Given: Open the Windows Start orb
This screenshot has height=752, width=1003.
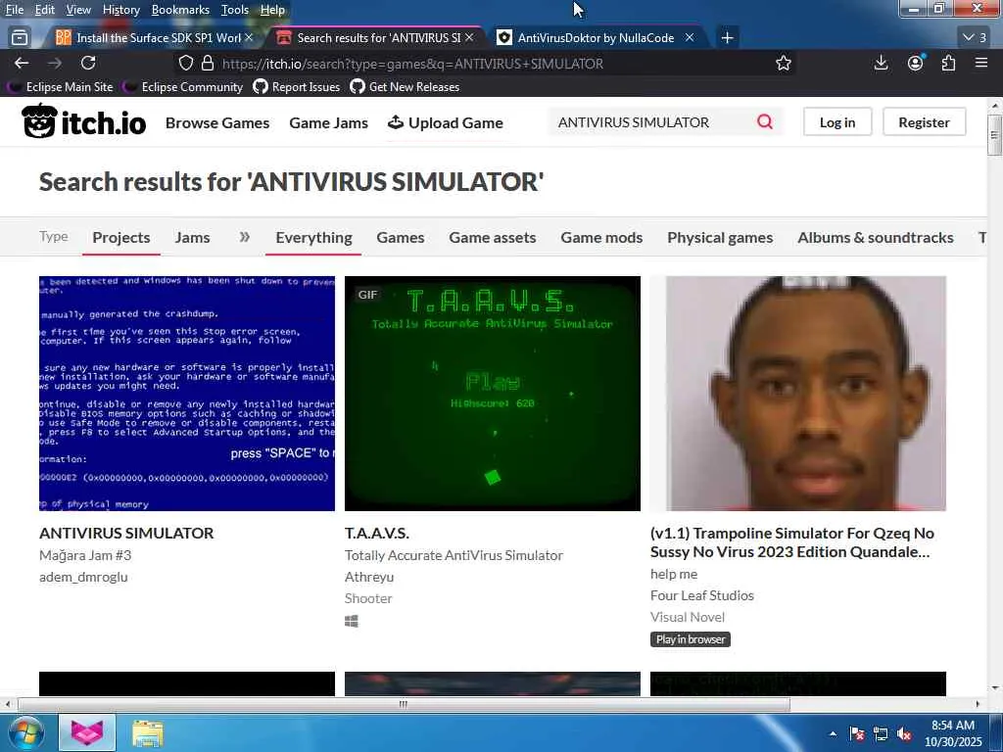Looking at the screenshot, I should (x=25, y=732).
